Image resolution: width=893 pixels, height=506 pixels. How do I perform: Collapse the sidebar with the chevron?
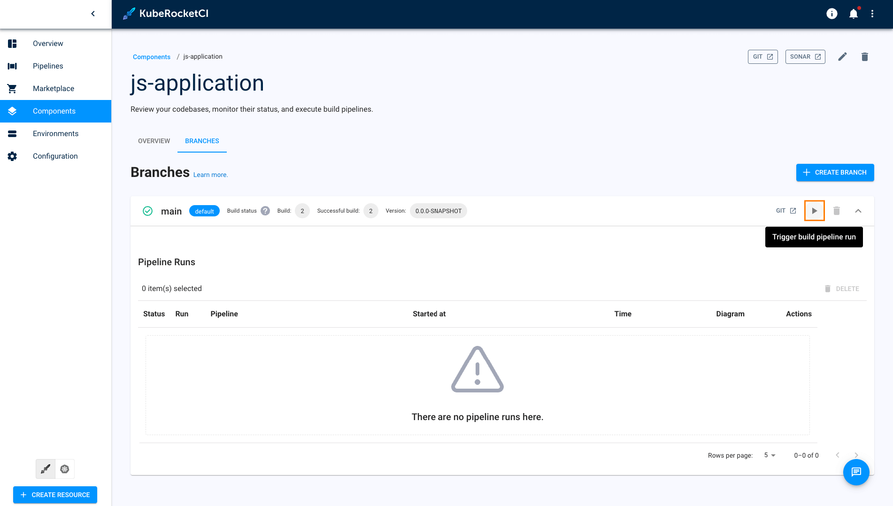(92, 14)
